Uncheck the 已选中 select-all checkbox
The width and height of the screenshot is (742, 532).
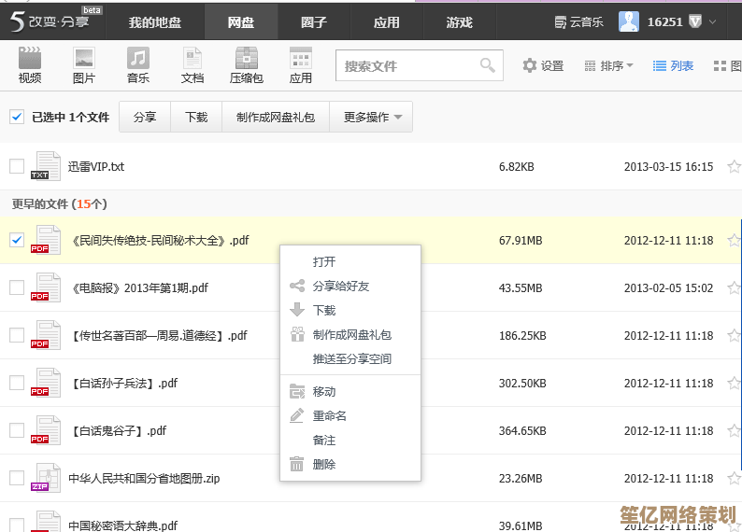(17, 117)
